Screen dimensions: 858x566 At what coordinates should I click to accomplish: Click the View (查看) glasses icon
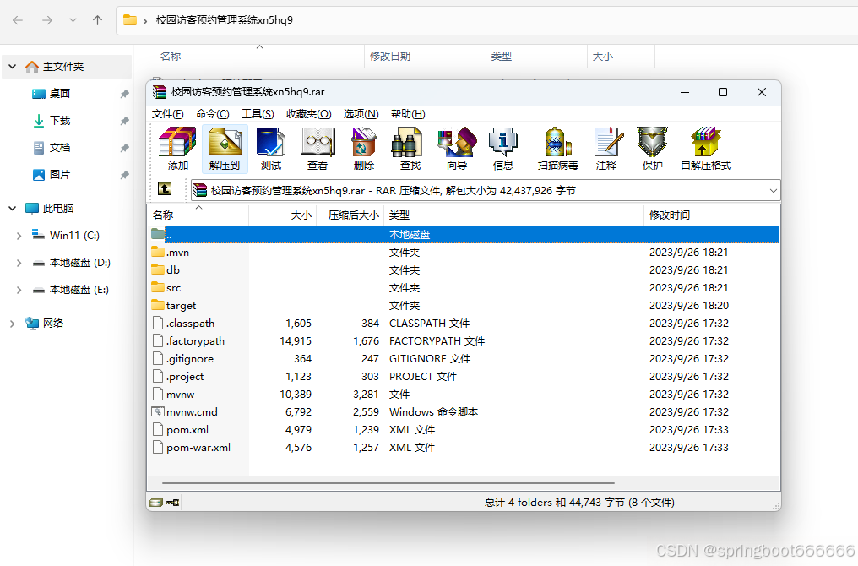click(318, 149)
